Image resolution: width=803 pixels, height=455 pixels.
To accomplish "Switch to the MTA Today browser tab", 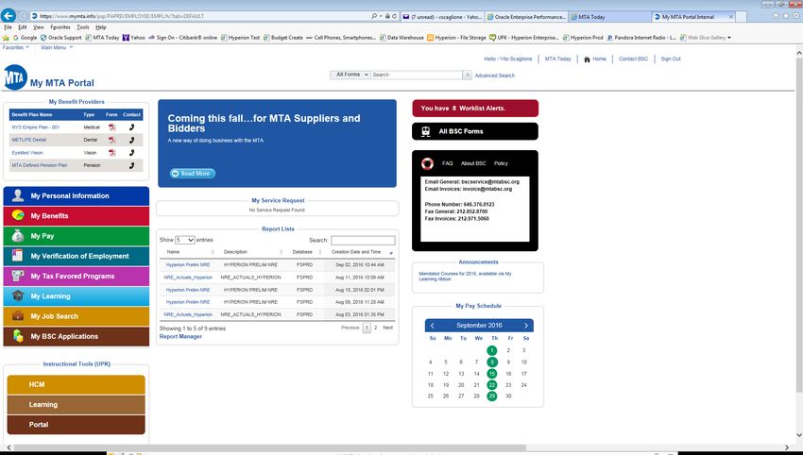I will pos(609,17).
